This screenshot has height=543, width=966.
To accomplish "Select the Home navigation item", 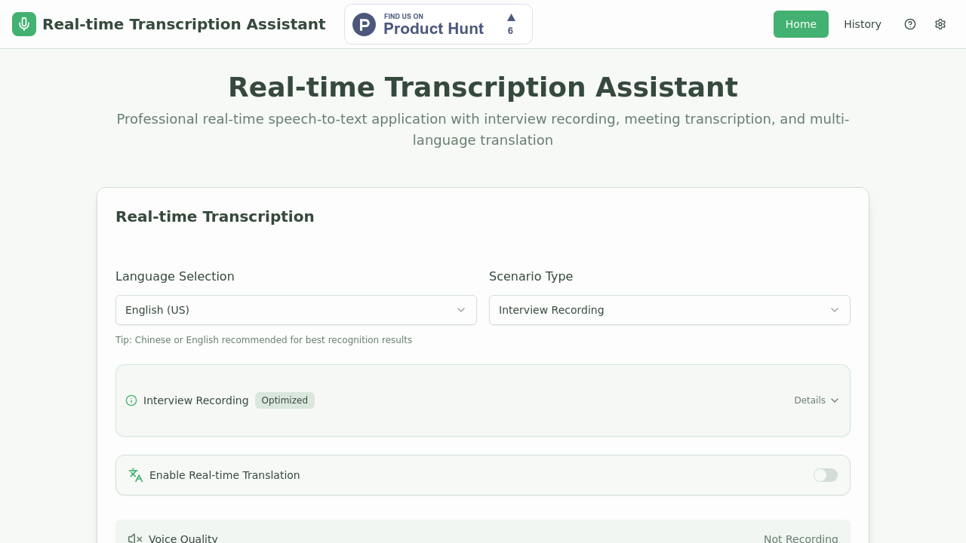I will tap(801, 24).
